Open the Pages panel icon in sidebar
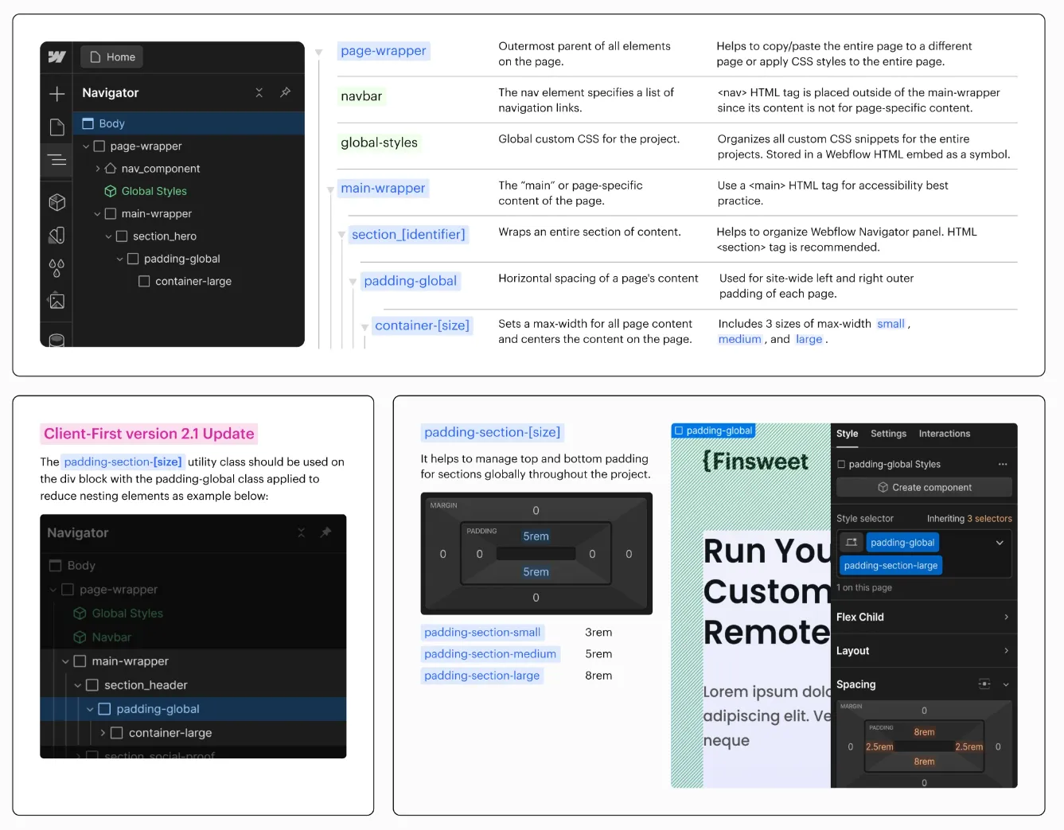Screen dimensions: 1064x830 (x=57, y=127)
